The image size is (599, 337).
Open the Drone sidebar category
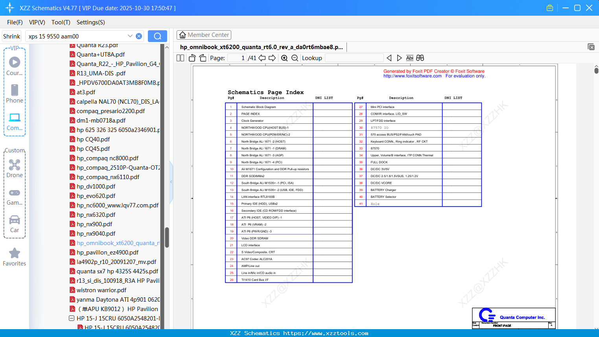[x=15, y=168]
